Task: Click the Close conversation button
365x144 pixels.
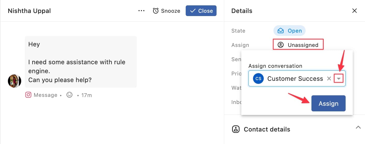Action: pos(201,11)
